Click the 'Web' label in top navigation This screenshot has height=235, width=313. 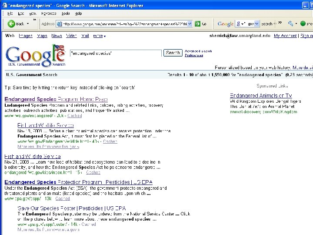[10, 36]
